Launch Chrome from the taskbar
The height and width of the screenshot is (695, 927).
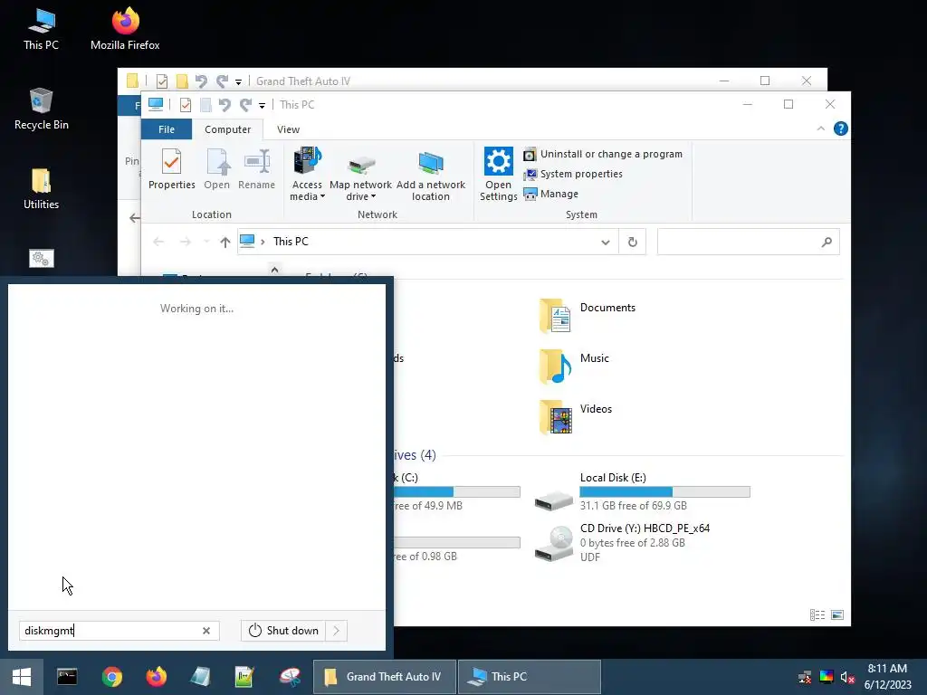coord(111,677)
